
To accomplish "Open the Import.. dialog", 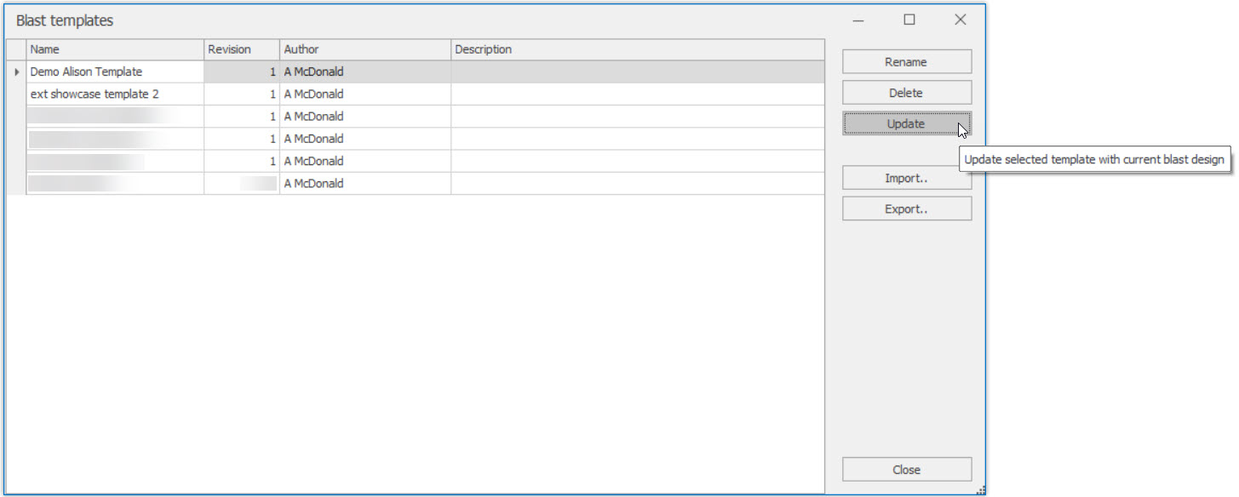I will click(x=907, y=178).
